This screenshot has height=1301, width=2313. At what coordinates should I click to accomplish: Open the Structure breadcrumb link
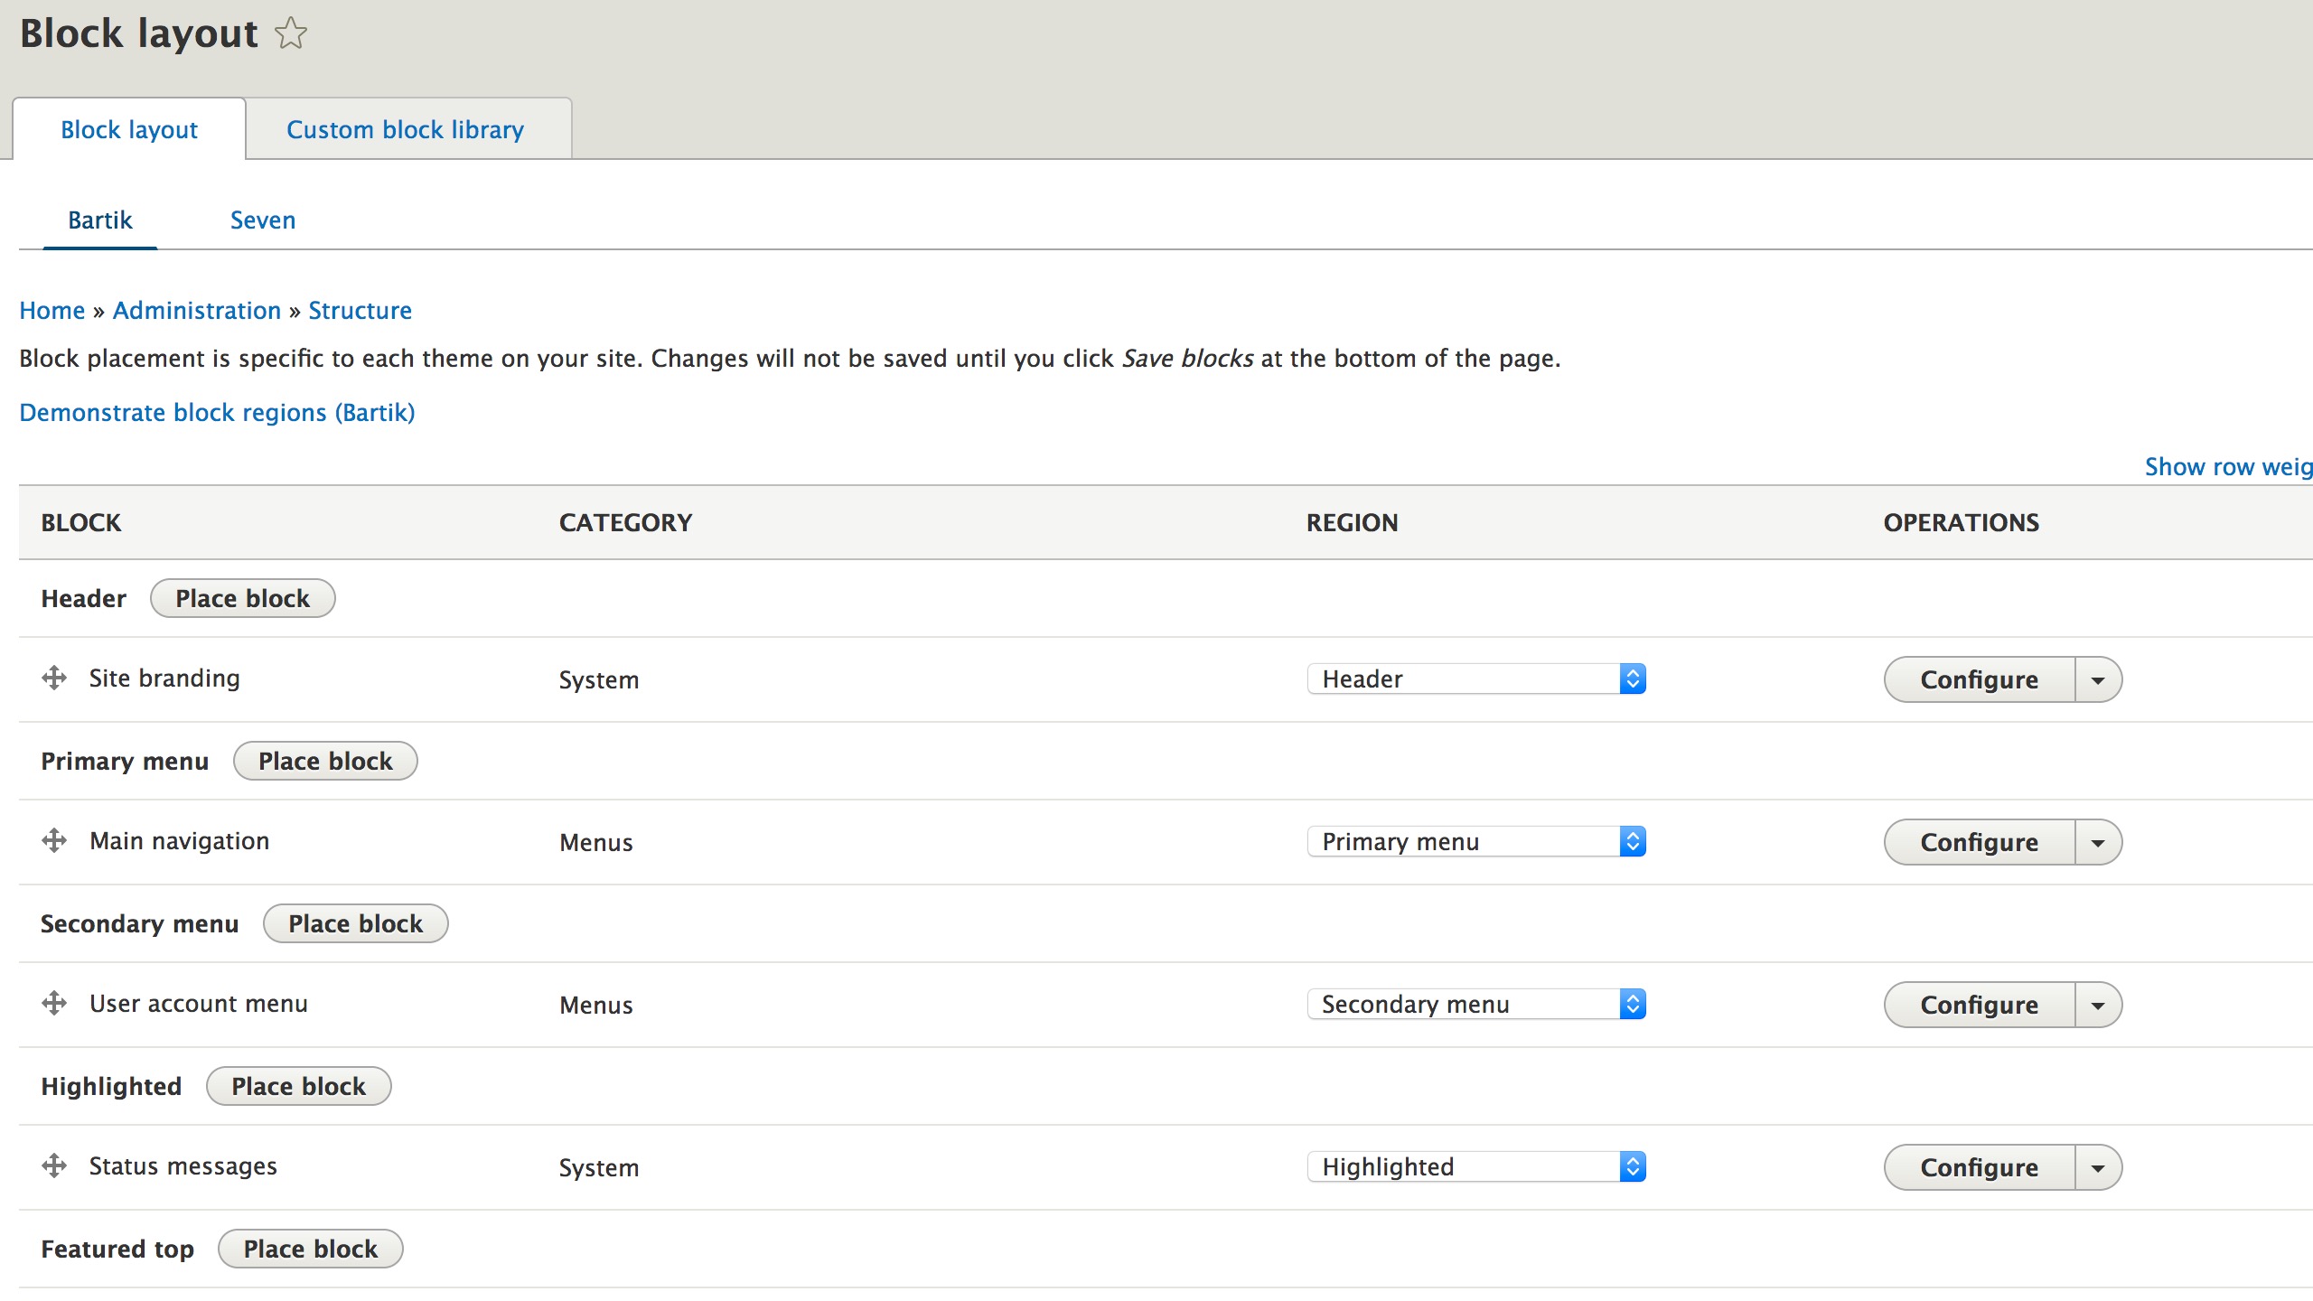tap(360, 310)
